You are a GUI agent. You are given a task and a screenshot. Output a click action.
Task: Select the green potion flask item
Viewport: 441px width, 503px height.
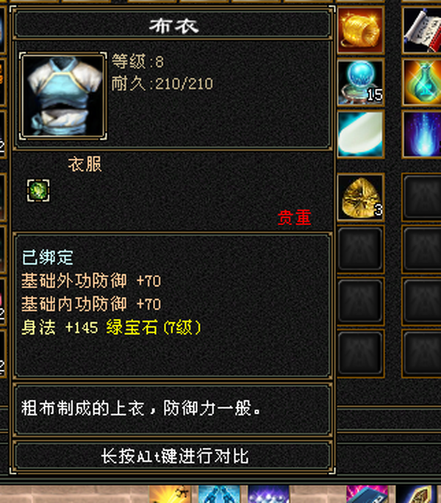coord(422,82)
